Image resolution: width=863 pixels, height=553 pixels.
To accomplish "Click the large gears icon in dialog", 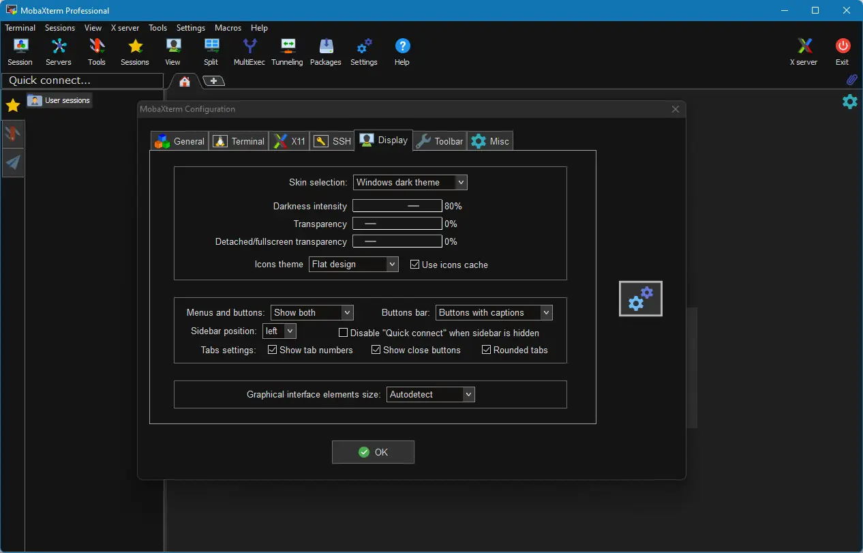I will (640, 299).
